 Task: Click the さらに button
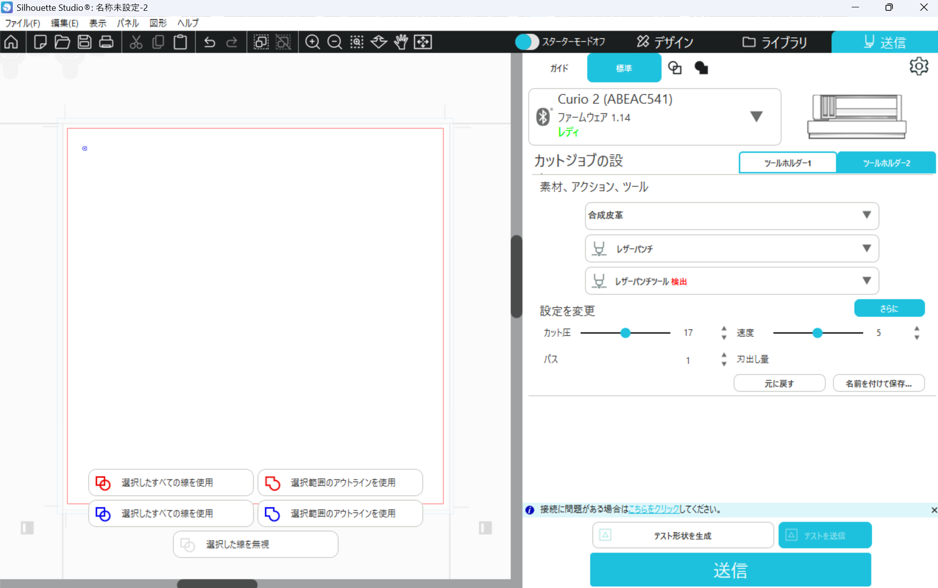pos(889,308)
